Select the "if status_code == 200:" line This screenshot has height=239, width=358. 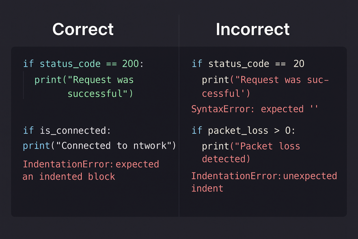(x=83, y=64)
